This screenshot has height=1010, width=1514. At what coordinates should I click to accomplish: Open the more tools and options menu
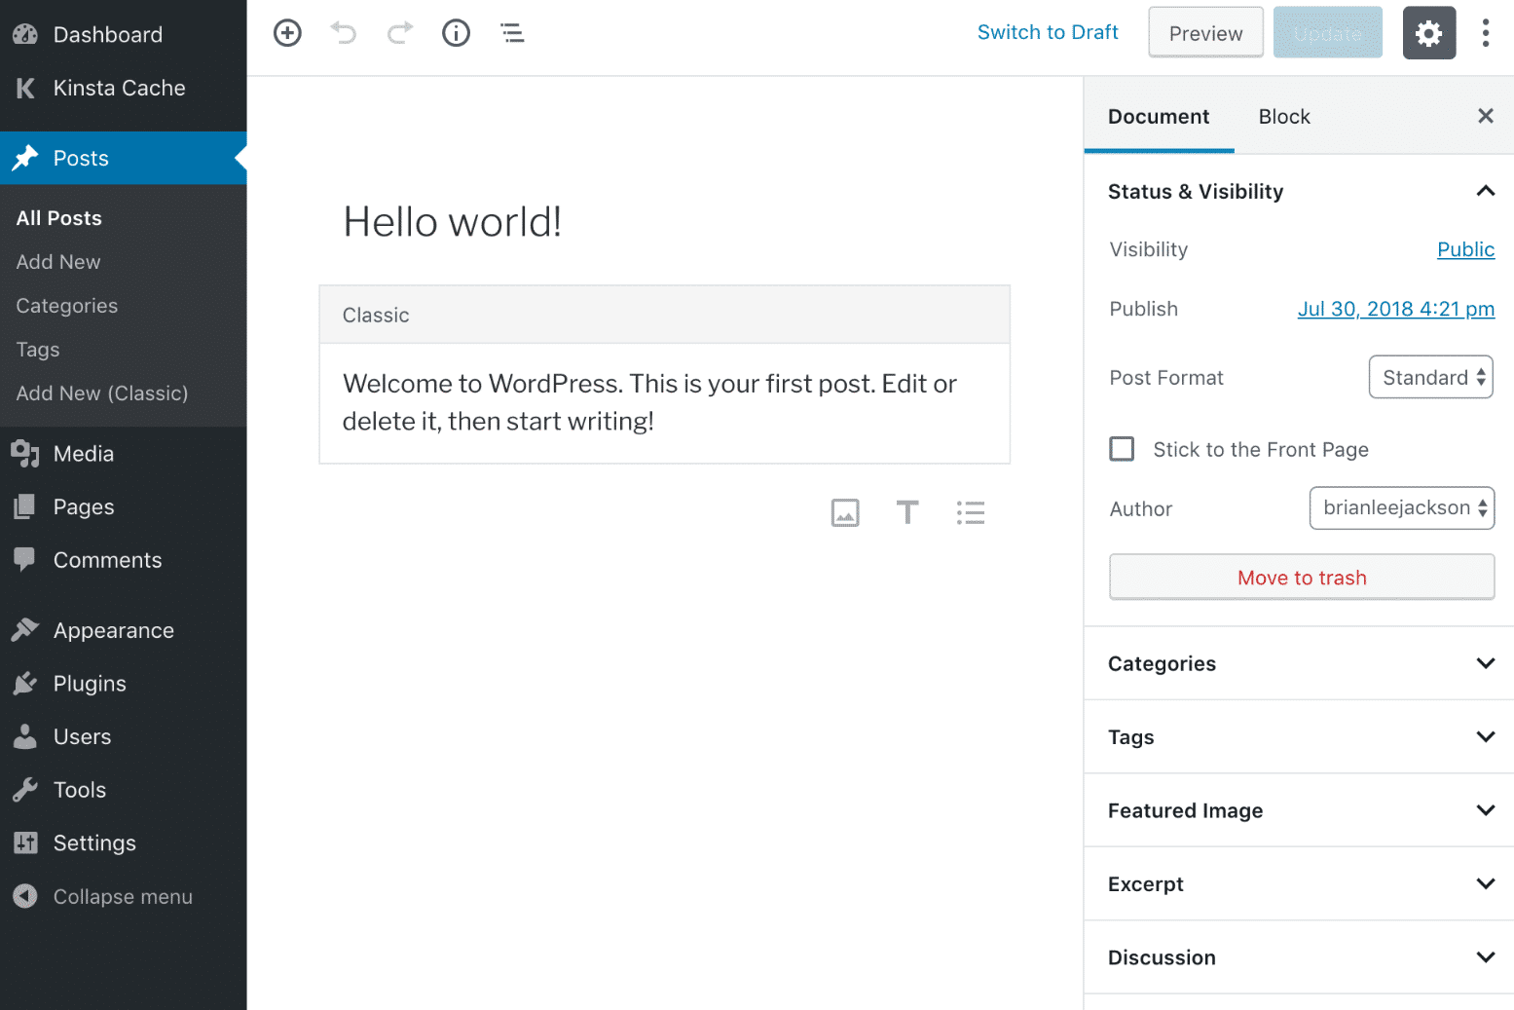click(1486, 32)
